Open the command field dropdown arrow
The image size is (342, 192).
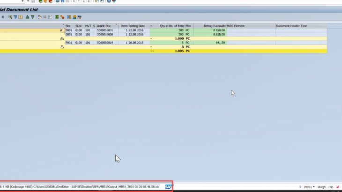pyautogui.click(x=22, y=1)
